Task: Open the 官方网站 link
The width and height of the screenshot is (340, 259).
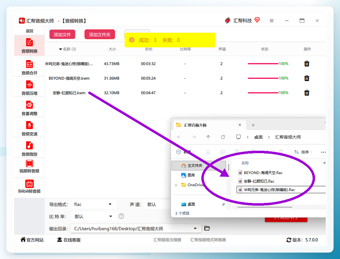Action: click(x=32, y=240)
